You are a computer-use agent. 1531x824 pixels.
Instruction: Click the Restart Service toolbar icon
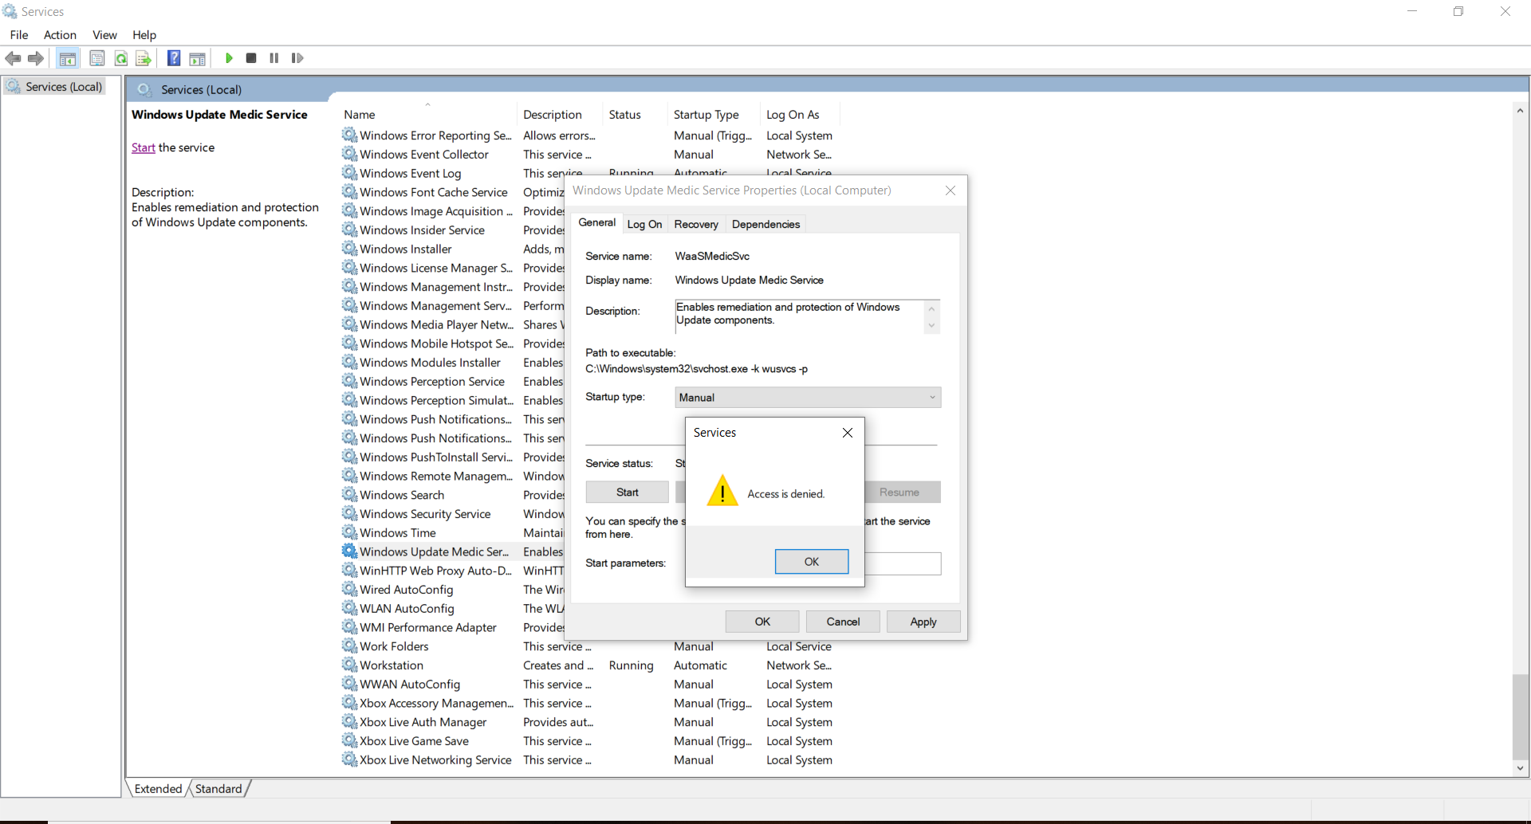tap(297, 58)
